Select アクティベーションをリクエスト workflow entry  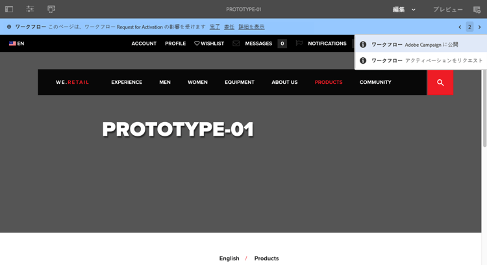point(421,60)
